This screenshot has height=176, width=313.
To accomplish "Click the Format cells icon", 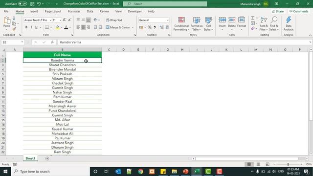I will coord(242,20).
